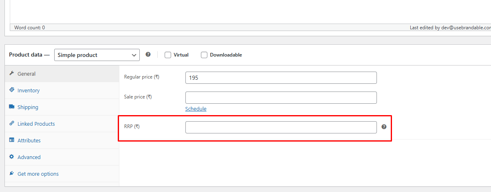Click the Linked Products chain icon
This screenshot has height=192, width=491.
click(11, 124)
